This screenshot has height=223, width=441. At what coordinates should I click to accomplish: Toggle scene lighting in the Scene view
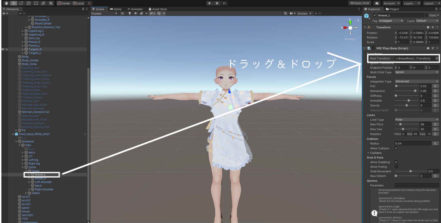point(130,13)
